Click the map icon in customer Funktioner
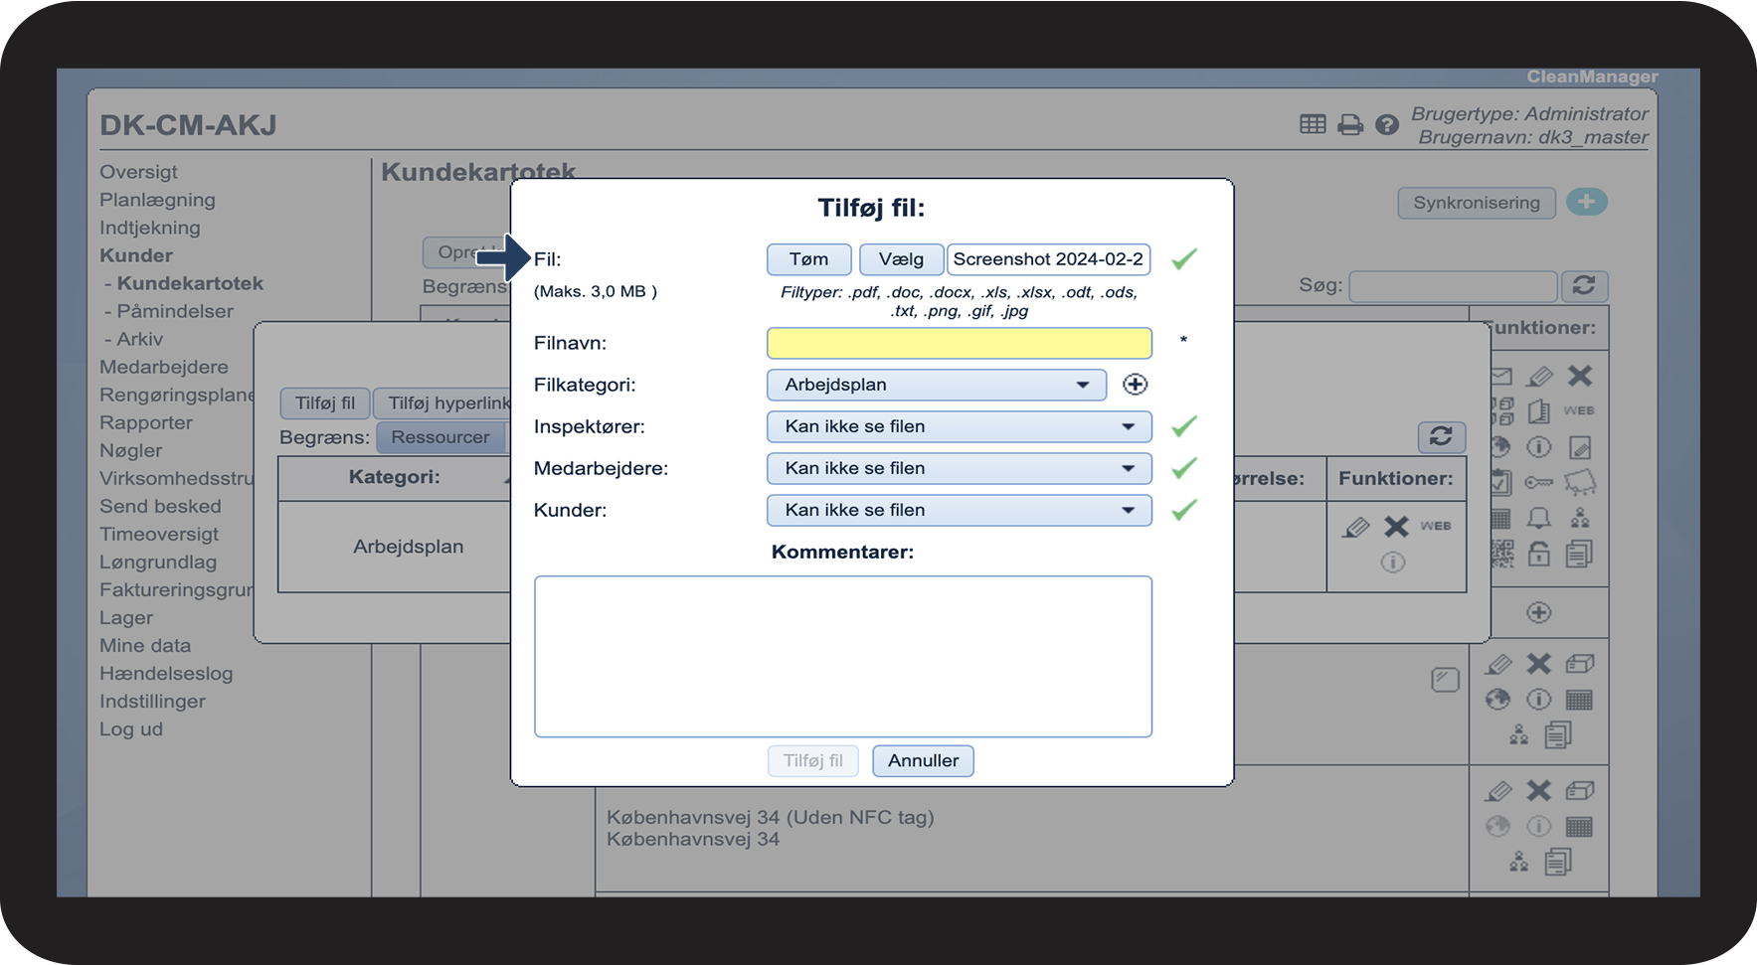Image resolution: width=1757 pixels, height=965 pixels. (x=1580, y=483)
